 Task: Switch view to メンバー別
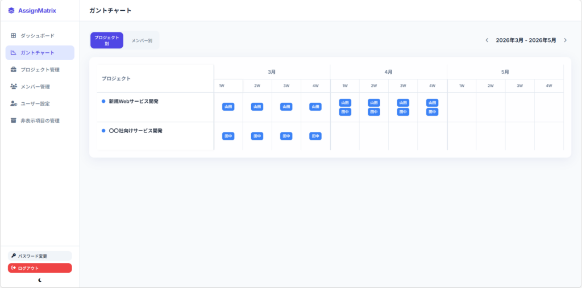point(142,40)
